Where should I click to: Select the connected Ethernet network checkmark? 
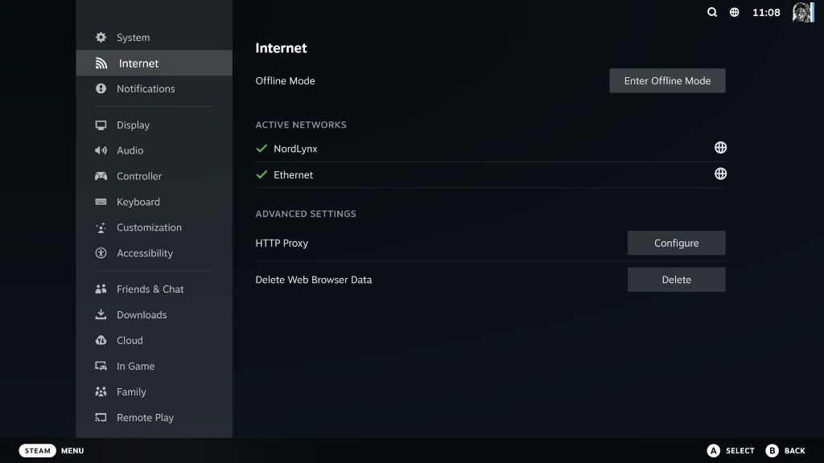point(261,174)
